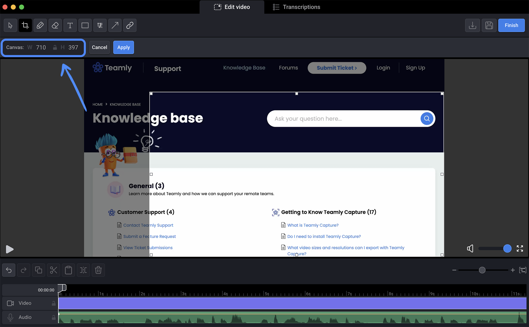
Task: Click the canvas width field showing 710
Action: tap(41, 48)
